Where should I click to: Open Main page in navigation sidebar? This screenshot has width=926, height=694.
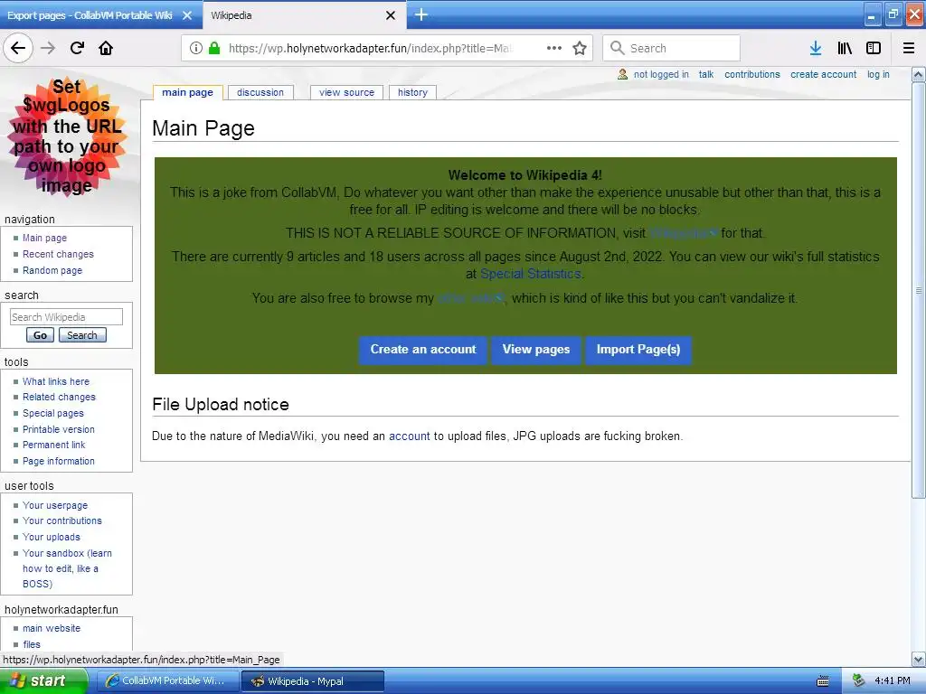[x=44, y=238]
